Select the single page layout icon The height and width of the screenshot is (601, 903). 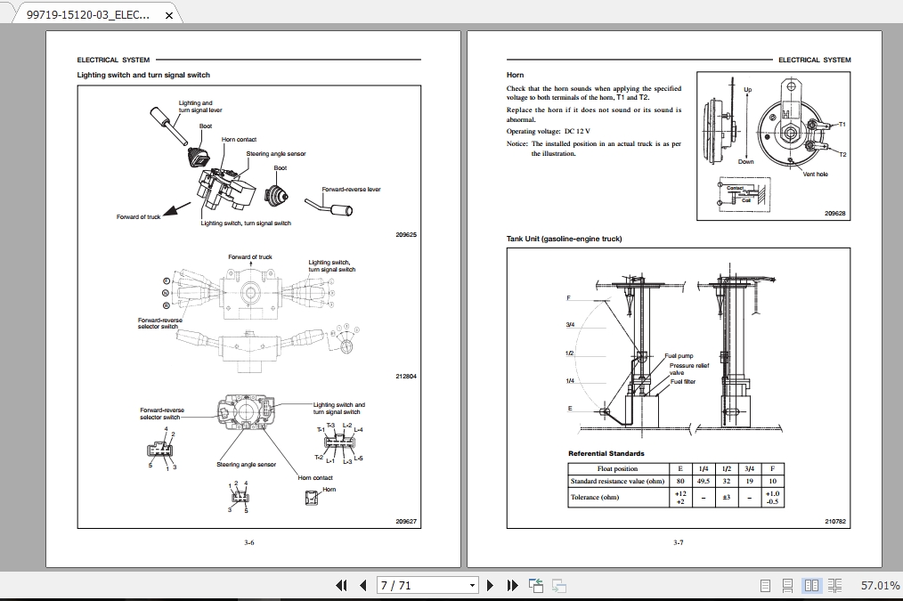pos(763,586)
